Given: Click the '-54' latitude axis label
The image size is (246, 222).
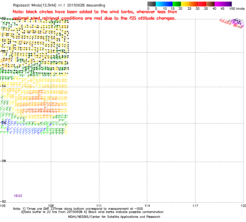Looking at the screenshot, I should [3, 86].
